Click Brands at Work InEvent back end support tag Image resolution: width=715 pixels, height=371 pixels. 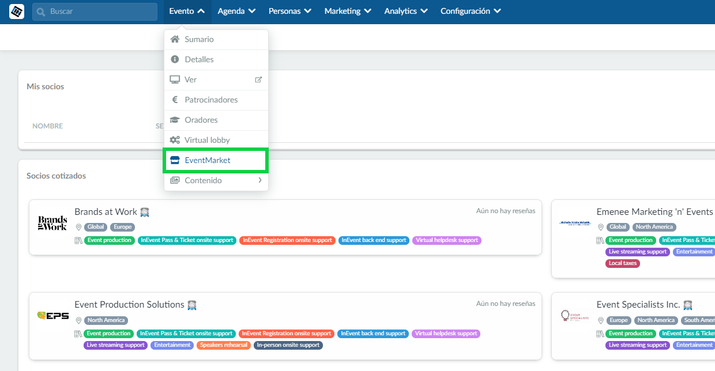point(373,240)
